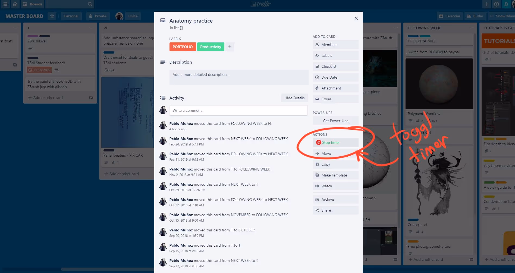Create from template icon in FOLLOWING WEEK list
Image resolution: width=515 pixels, height=273 pixels.
pos(471,259)
